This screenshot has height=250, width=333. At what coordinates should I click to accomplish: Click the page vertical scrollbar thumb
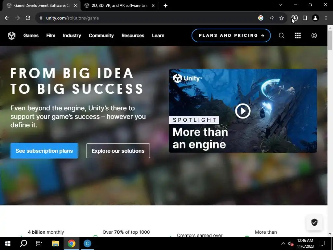330,40
